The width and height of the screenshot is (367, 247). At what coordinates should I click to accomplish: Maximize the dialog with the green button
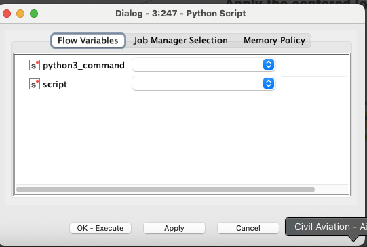click(34, 14)
